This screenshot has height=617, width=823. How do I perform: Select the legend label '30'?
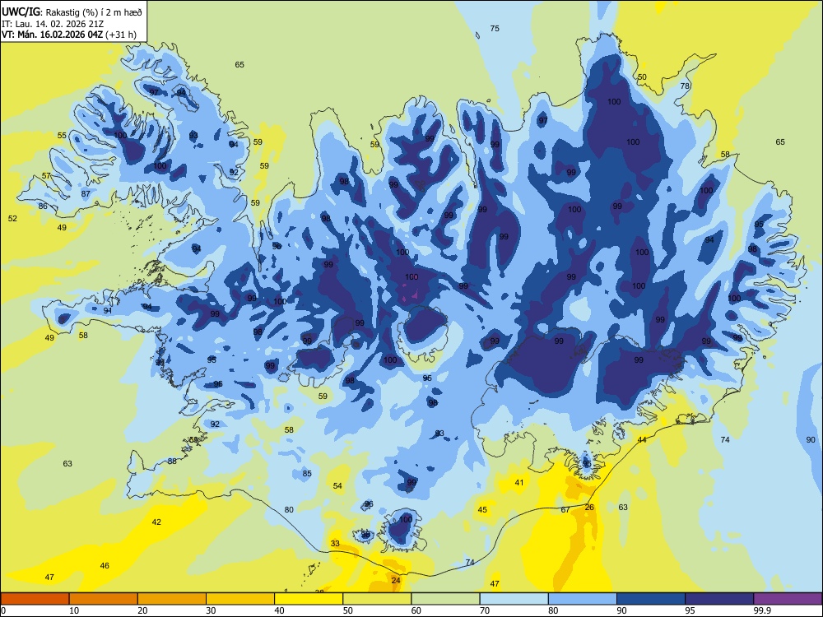click(x=211, y=610)
